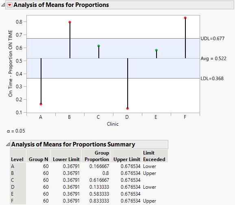The image size is (235, 205).
Task: Click Lower in row A Limit Exceeded
Action: coord(150,166)
